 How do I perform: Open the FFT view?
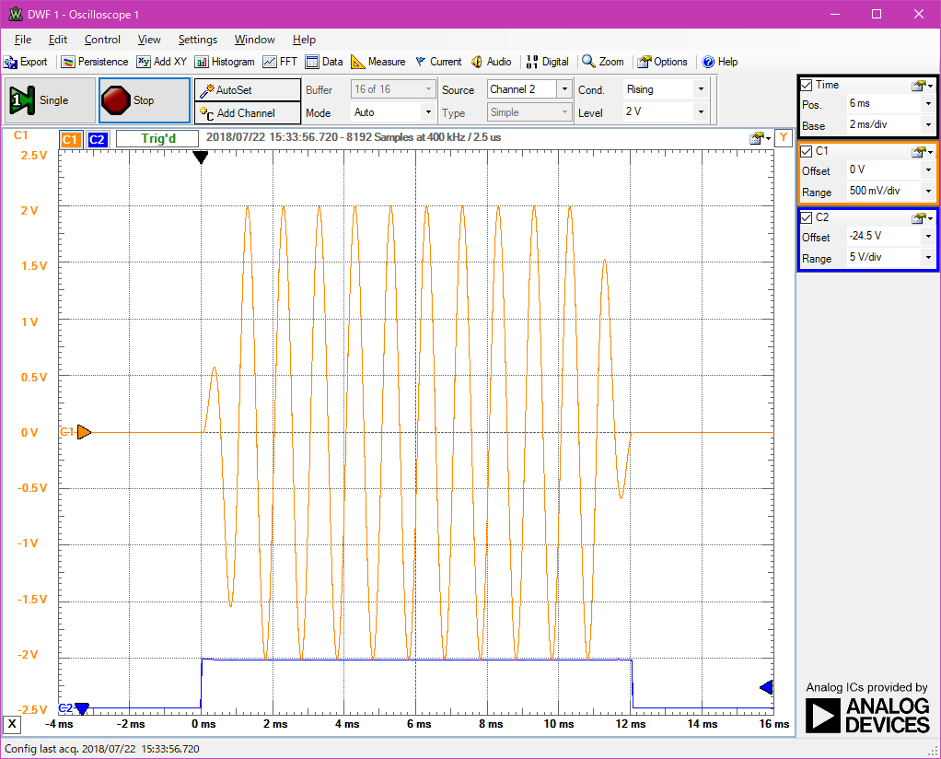(280, 62)
